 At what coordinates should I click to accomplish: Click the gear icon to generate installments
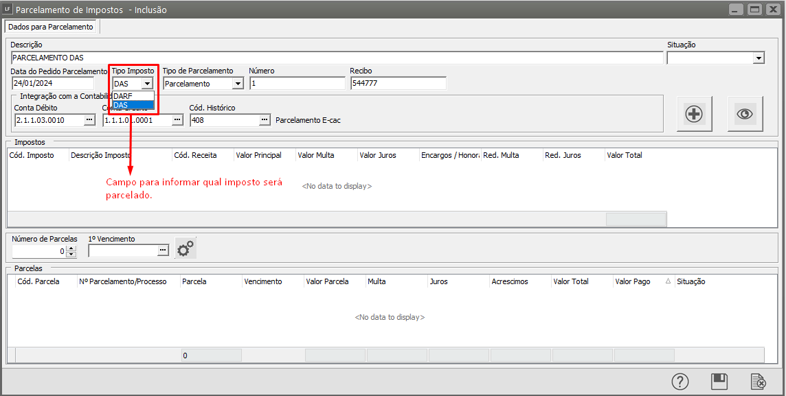tap(186, 248)
